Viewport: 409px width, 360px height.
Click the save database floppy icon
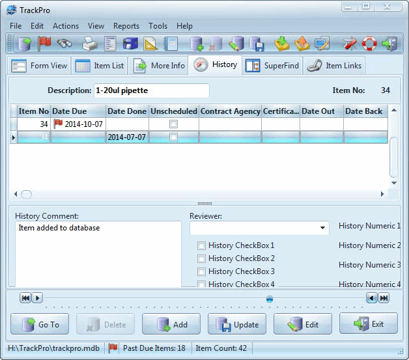[x=256, y=44]
